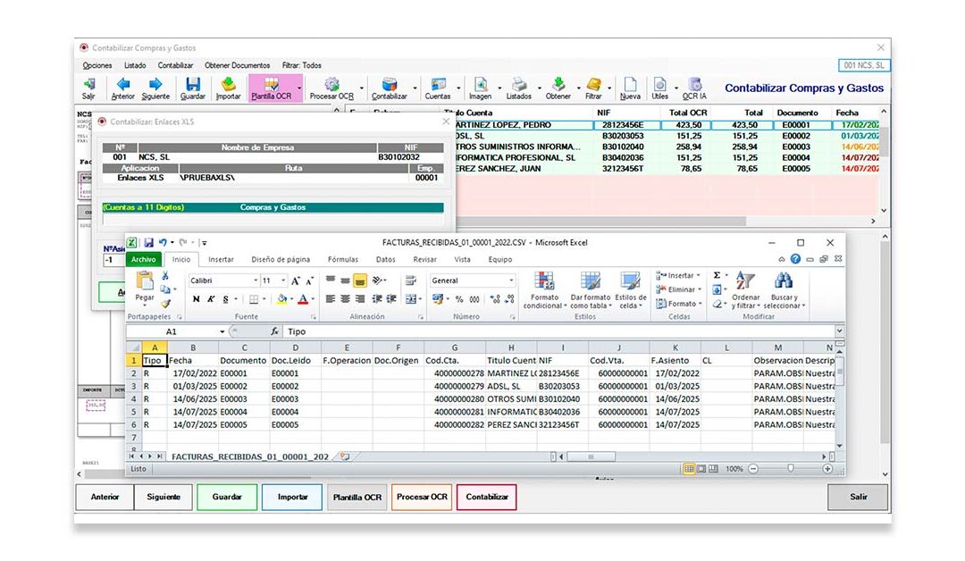The image size is (965, 561).
Task: Click the Salir toolbar icon
Action: [x=88, y=88]
